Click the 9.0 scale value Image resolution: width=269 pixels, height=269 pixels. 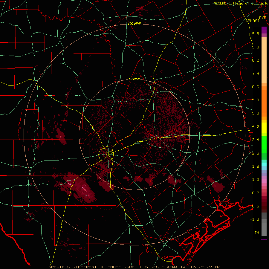[x=256, y=47]
